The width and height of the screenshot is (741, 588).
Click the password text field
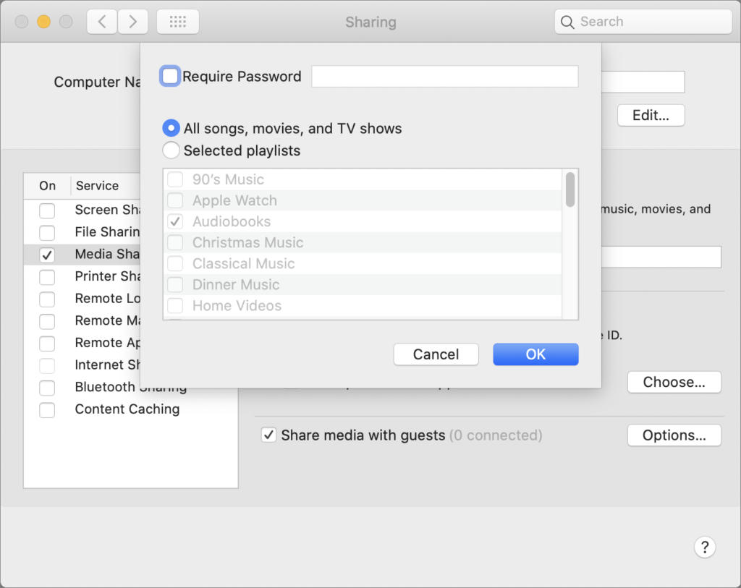click(x=444, y=76)
